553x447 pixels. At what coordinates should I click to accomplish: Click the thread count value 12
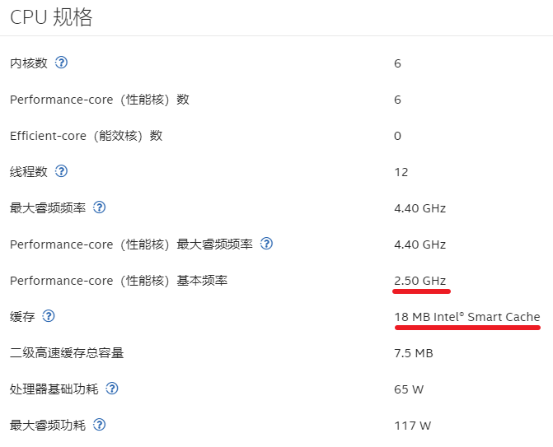[401, 172]
